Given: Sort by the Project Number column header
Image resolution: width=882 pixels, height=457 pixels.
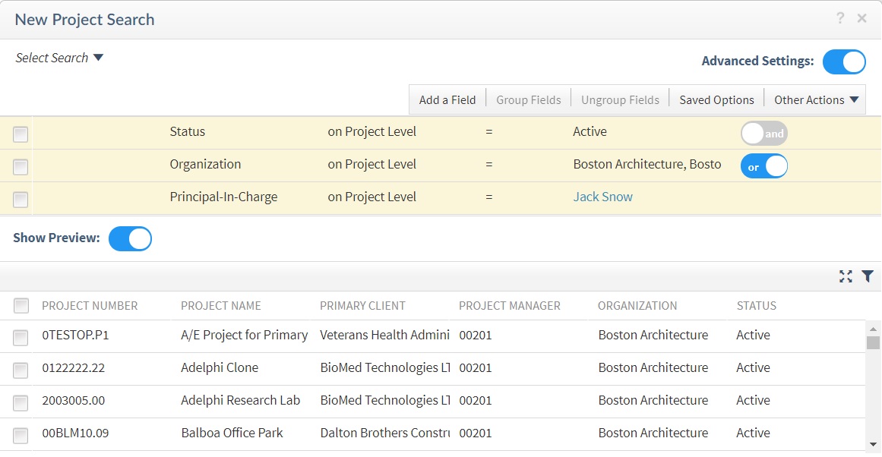Looking at the screenshot, I should [x=90, y=306].
